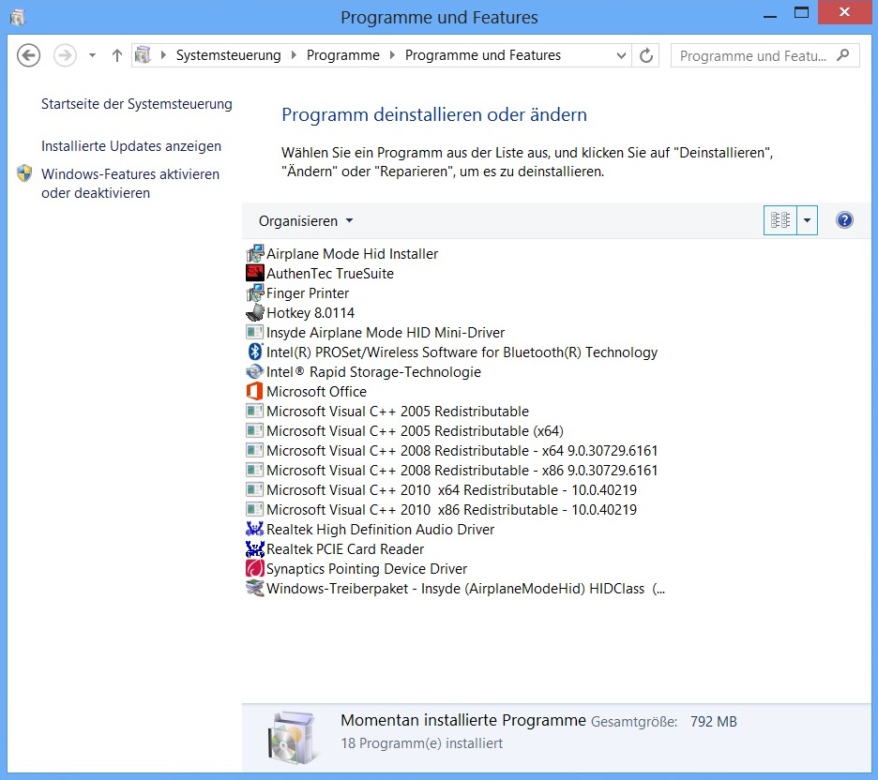Expand the arrow after Systemsteuerung breadcrumb
The height and width of the screenshot is (780, 878).
(x=294, y=54)
